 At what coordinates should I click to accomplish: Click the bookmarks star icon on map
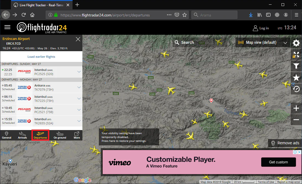click(296, 77)
